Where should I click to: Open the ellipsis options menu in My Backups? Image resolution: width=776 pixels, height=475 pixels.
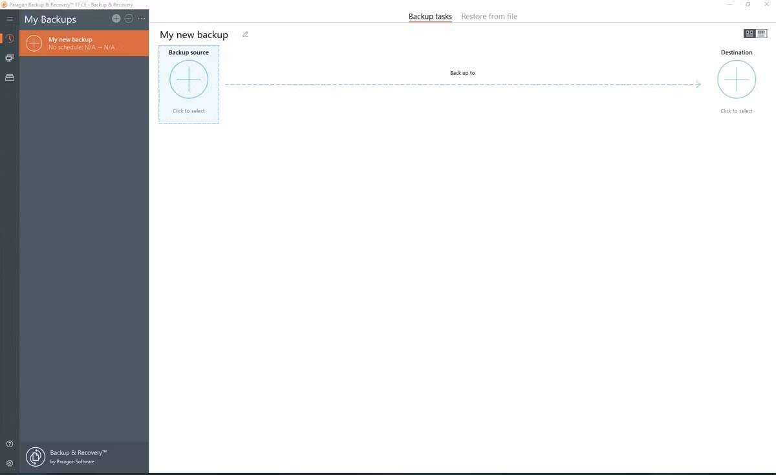[x=141, y=18]
